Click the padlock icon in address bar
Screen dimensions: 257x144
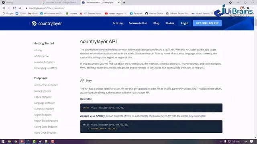point(26,8)
